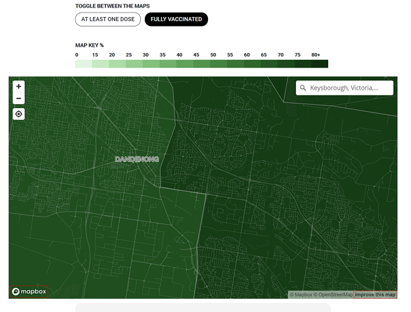Click the 60 value in map key

[247, 55]
